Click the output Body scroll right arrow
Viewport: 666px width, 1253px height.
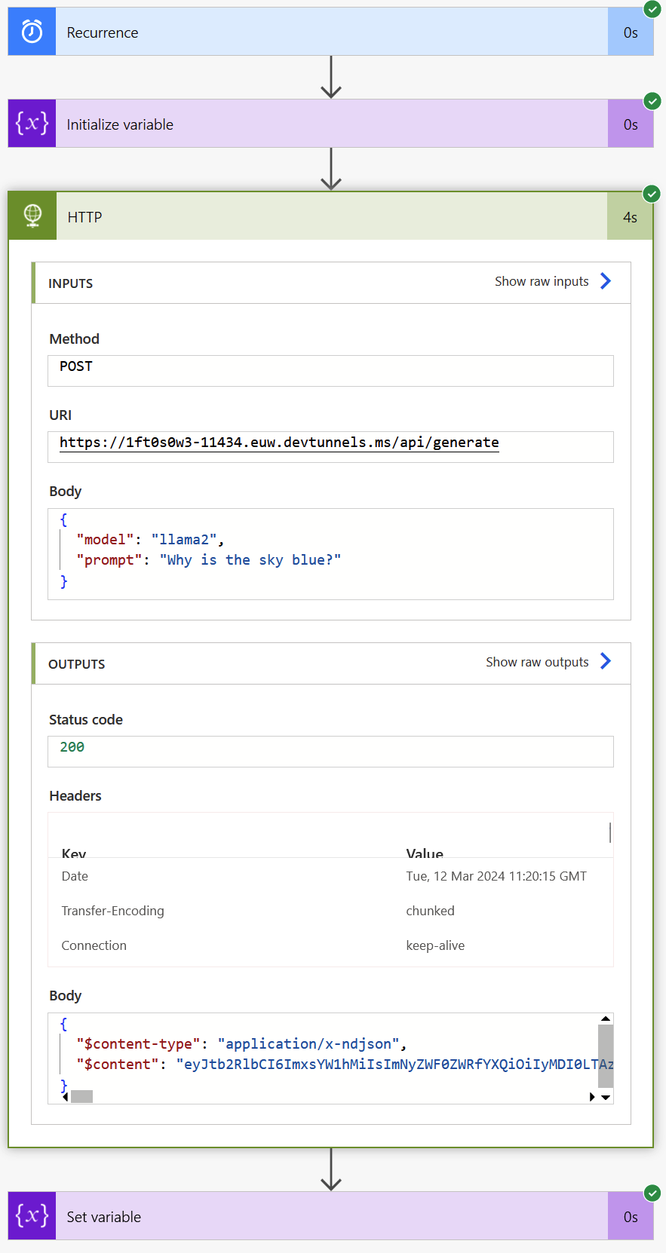pos(592,1097)
